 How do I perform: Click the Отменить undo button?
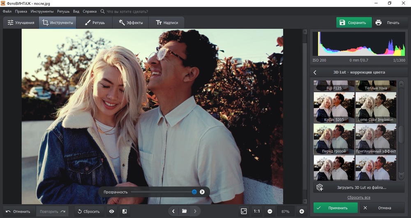(x=18, y=211)
